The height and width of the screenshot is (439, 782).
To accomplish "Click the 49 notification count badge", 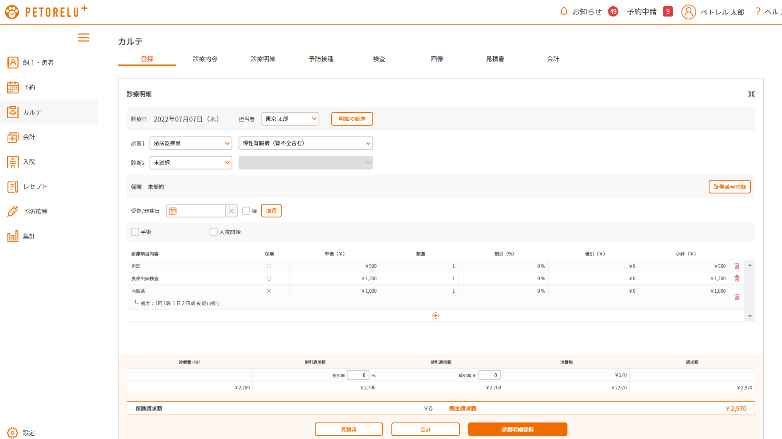I will click(613, 12).
